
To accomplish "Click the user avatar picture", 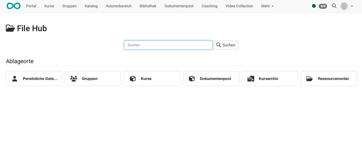I will tap(344, 6).
